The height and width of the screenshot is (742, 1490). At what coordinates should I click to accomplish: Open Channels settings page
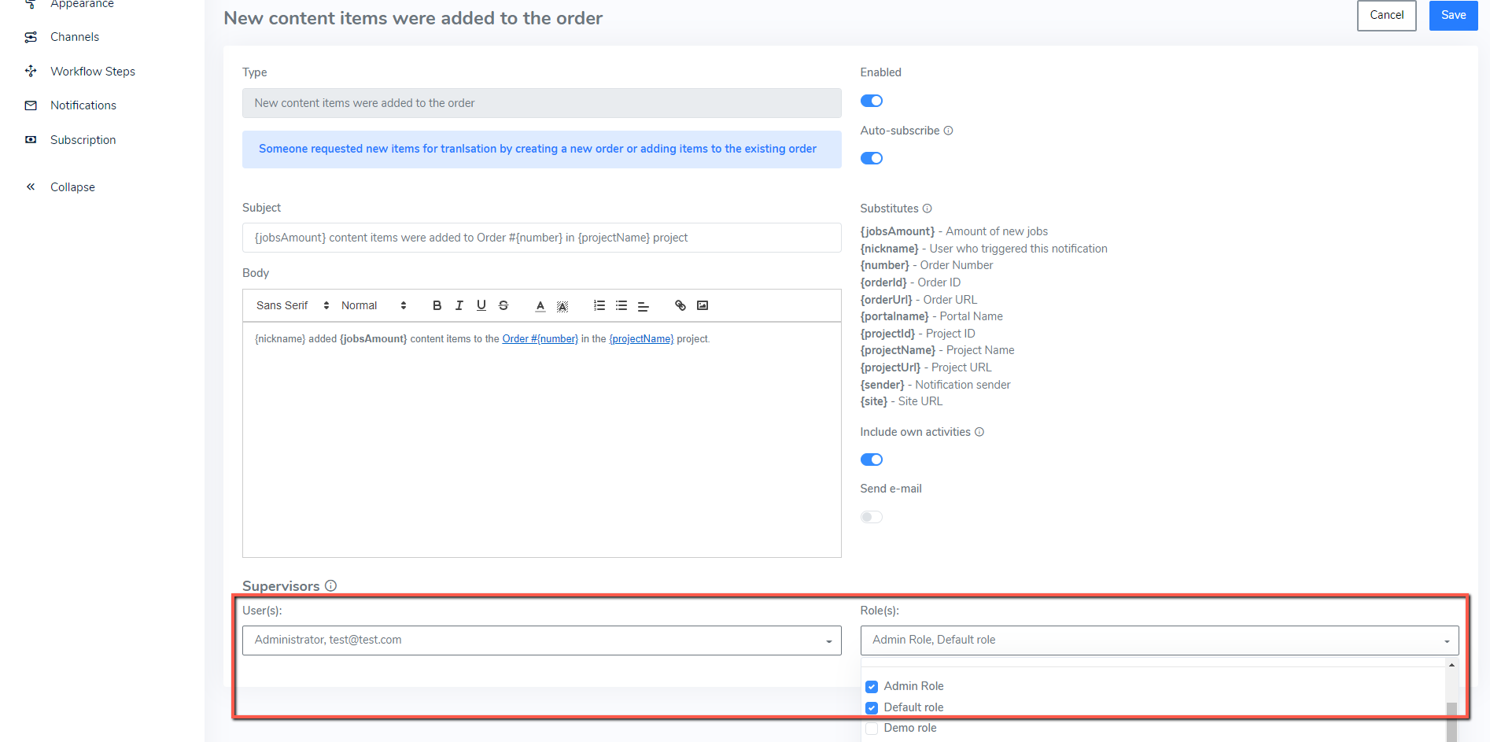[x=75, y=37]
